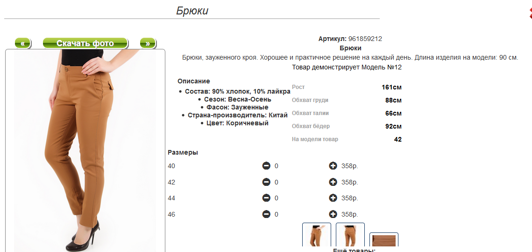This screenshot has height=252, width=532.
Task: Click the Фасон: Зауженные line
Action: [237, 107]
